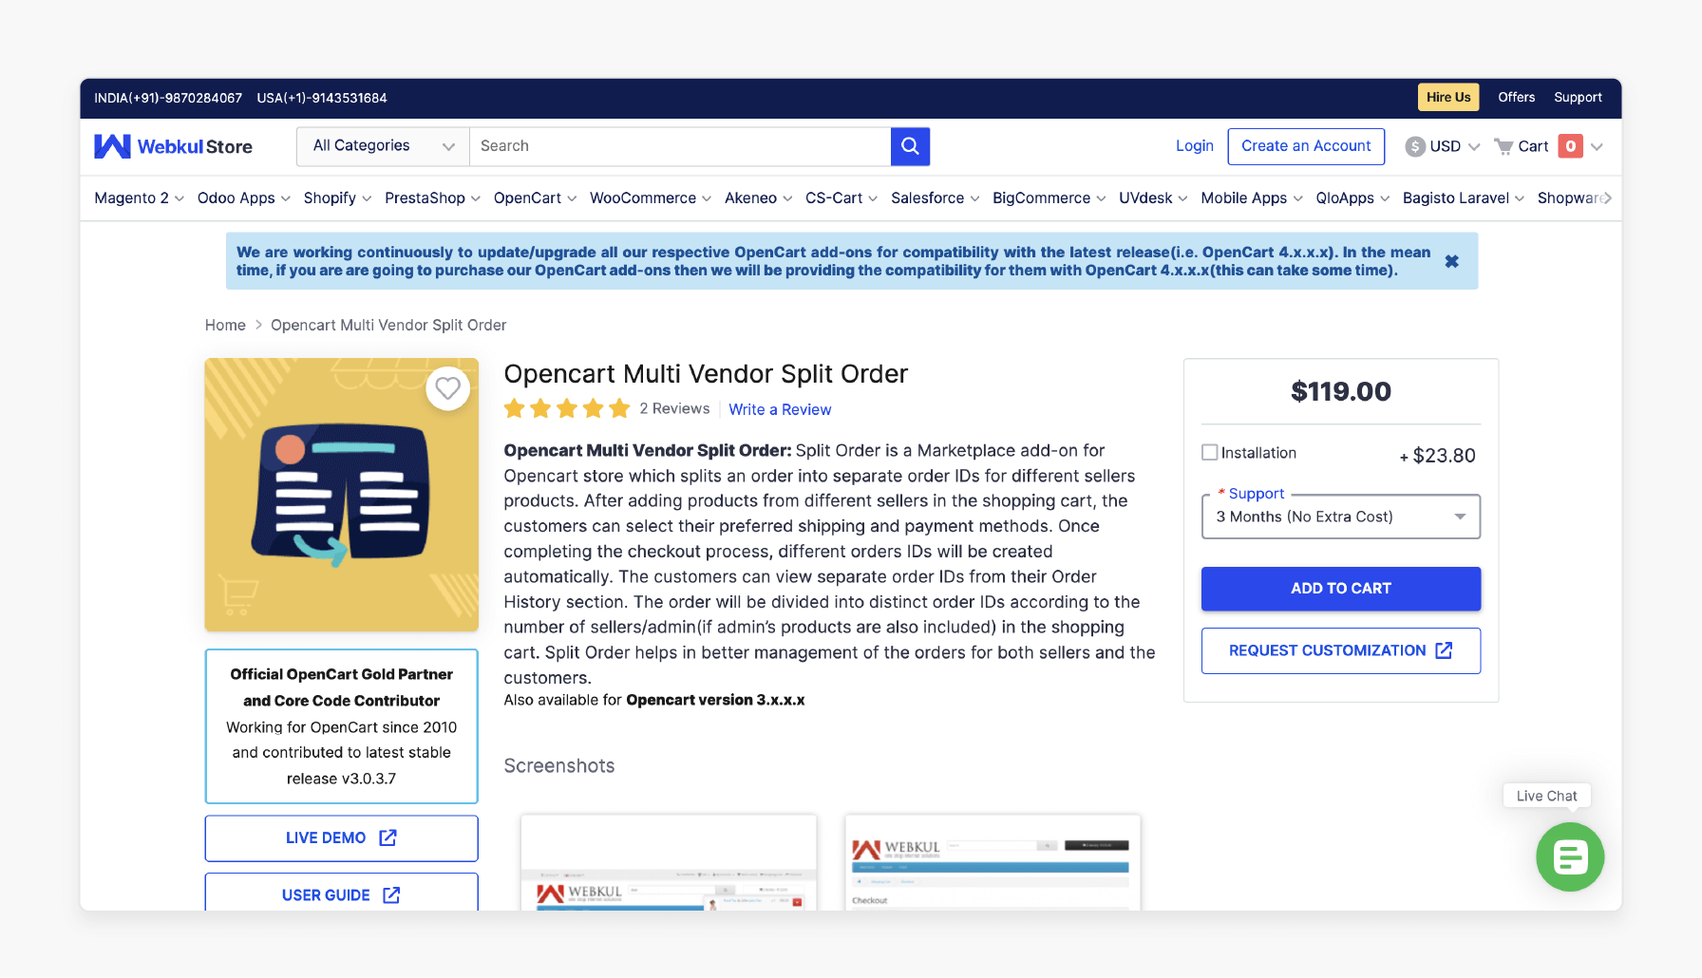Open the 2 Reviews link

[674, 408]
